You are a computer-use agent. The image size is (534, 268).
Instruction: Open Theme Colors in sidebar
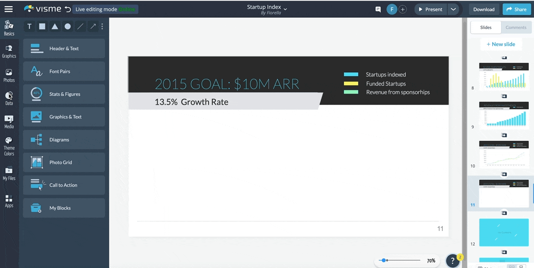(9, 146)
